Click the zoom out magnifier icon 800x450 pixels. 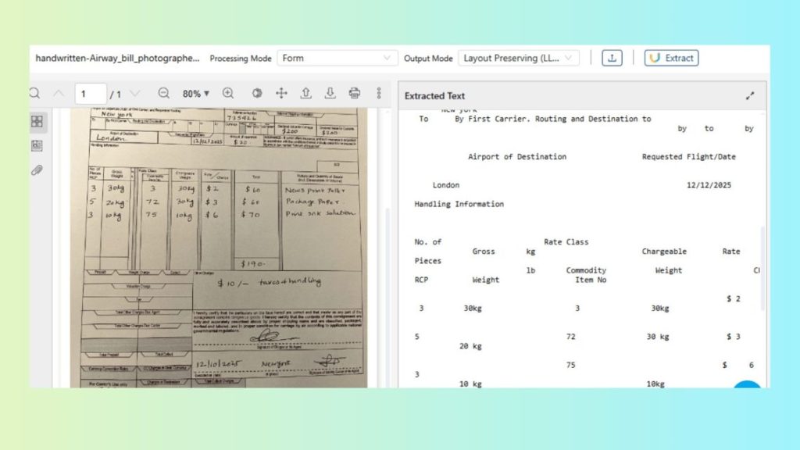pos(164,93)
